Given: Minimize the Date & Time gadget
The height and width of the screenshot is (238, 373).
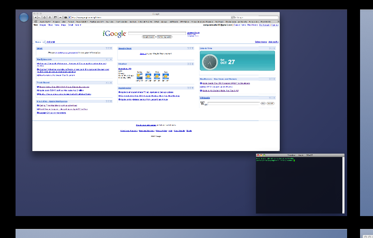Looking at the screenshot, I should pos(272,48).
